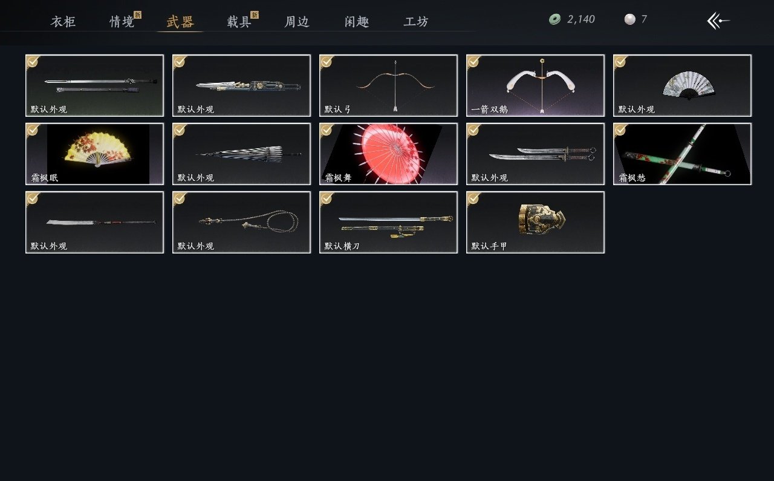Toggle checkmark on 默认手甲 card
The image size is (774, 481).
(x=473, y=198)
